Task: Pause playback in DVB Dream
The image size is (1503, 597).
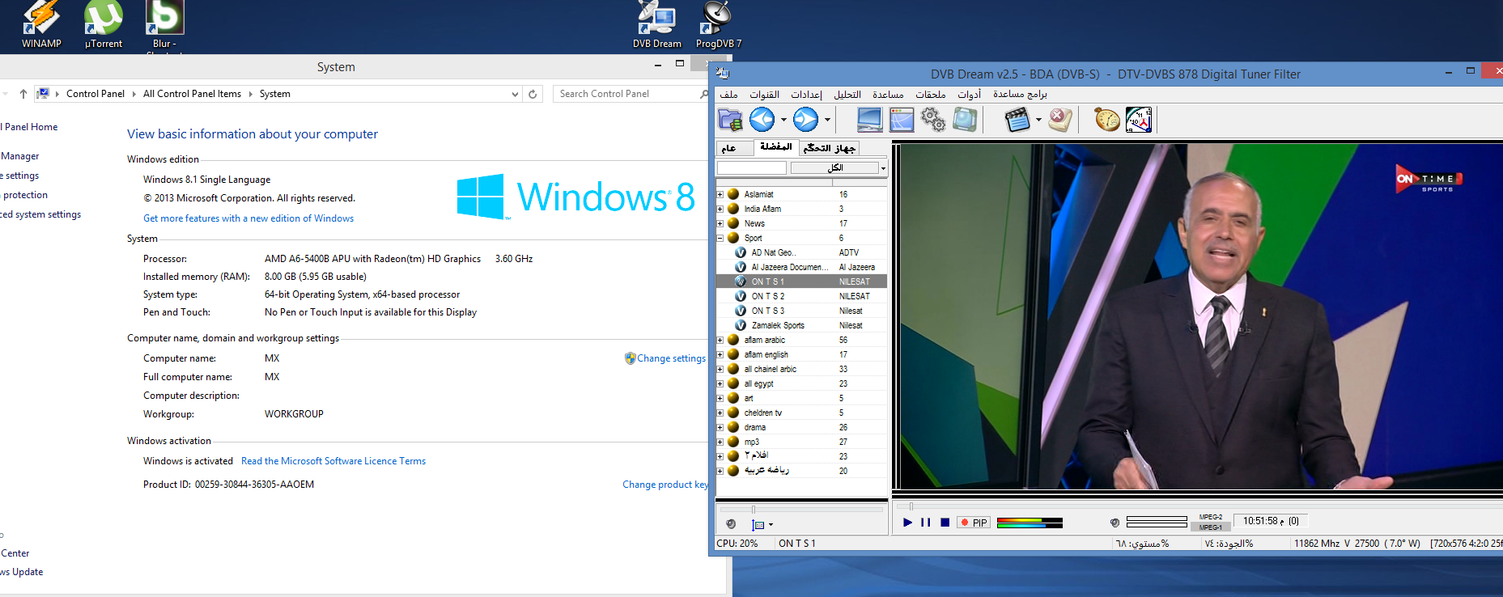Action: (x=926, y=523)
